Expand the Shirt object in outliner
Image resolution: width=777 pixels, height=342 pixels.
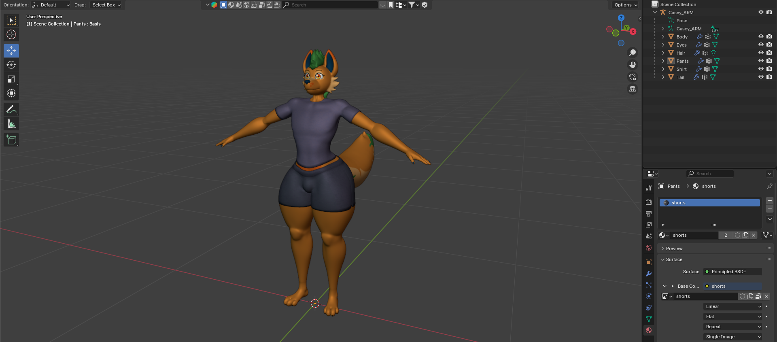[x=663, y=69]
